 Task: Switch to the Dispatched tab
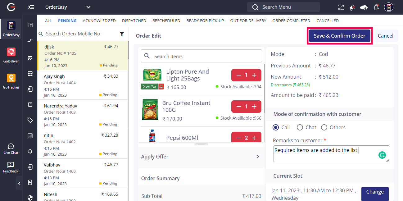click(x=134, y=21)
